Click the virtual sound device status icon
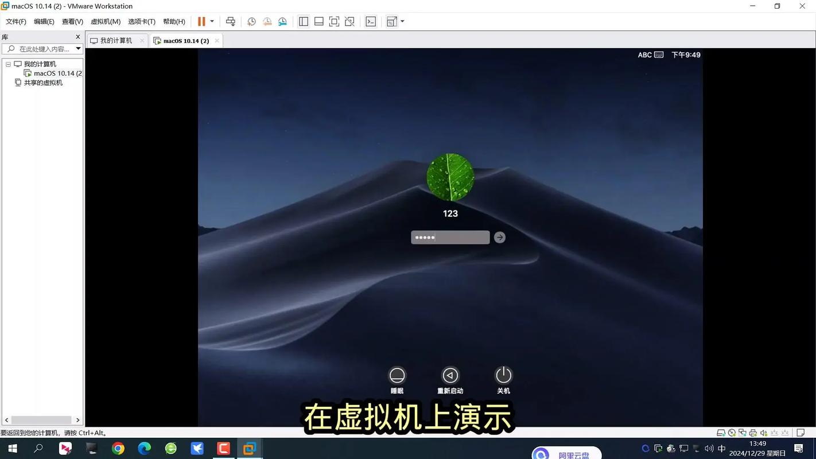The width and height of the screenshot is (816, 459). coord(763,433)
